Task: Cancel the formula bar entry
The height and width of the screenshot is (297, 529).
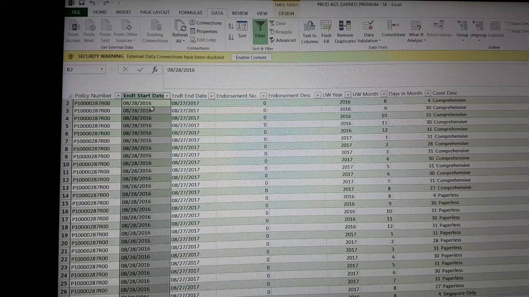Action: pos(126,70)
